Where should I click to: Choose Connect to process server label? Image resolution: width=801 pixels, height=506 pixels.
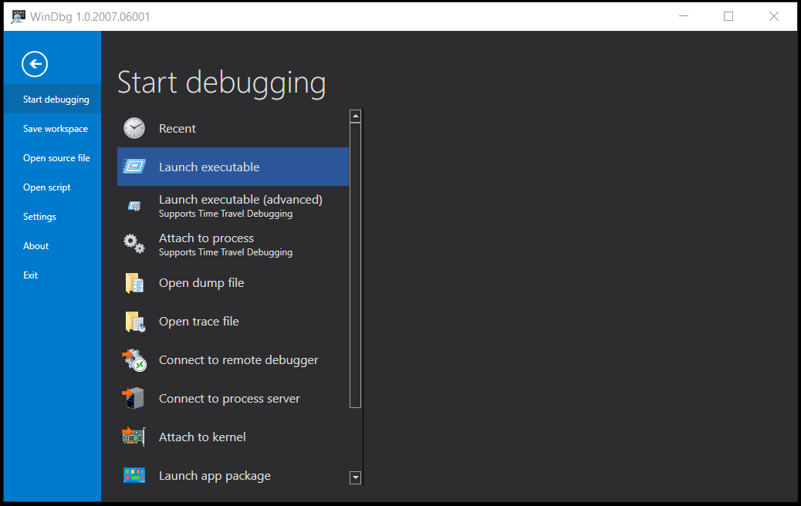pos(229,398)
